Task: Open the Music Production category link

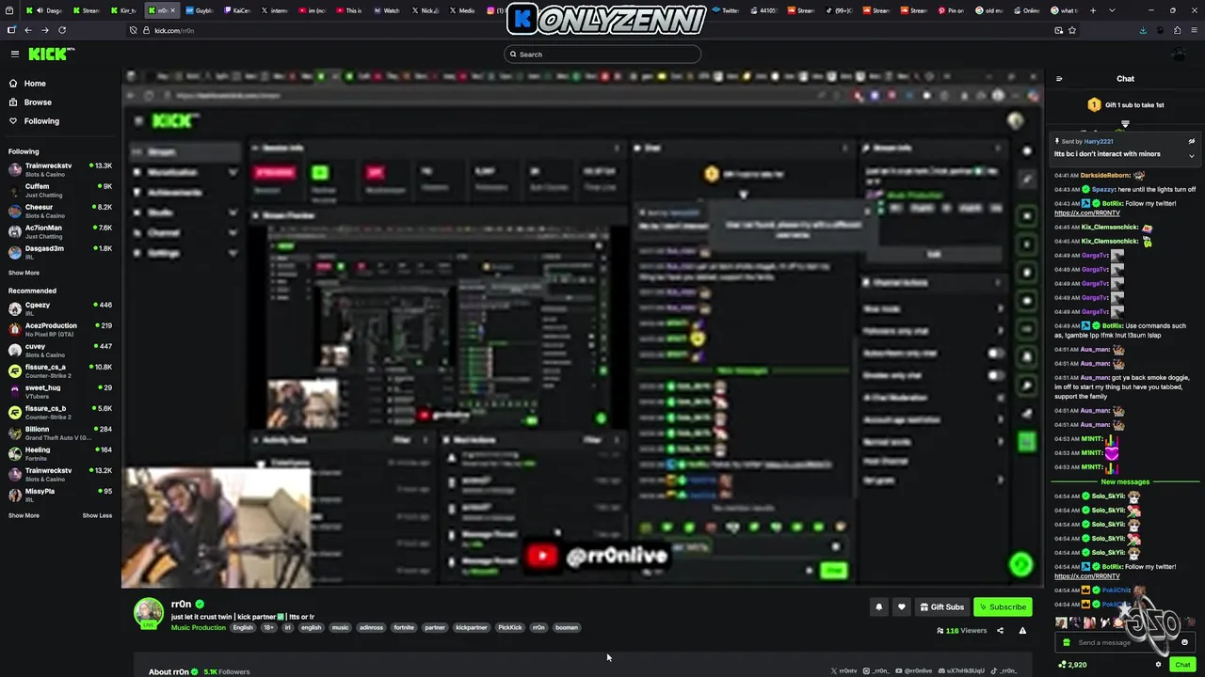Action: click(198, 627)
